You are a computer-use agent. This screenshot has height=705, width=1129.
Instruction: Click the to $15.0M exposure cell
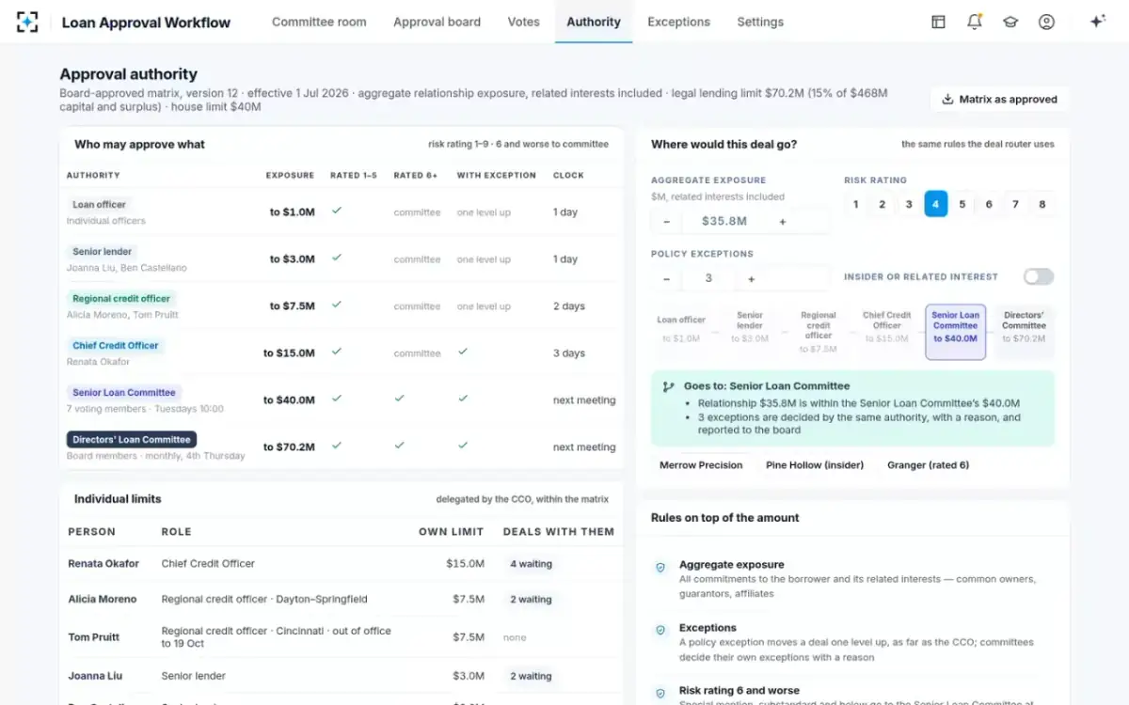click(x=289, y=353)
